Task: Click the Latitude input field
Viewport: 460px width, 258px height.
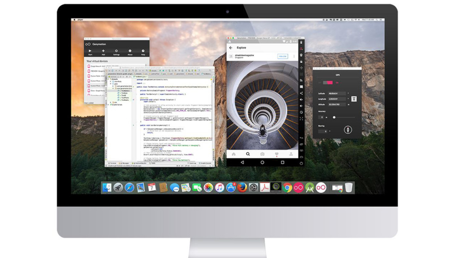Action: (x=337, y=93)
